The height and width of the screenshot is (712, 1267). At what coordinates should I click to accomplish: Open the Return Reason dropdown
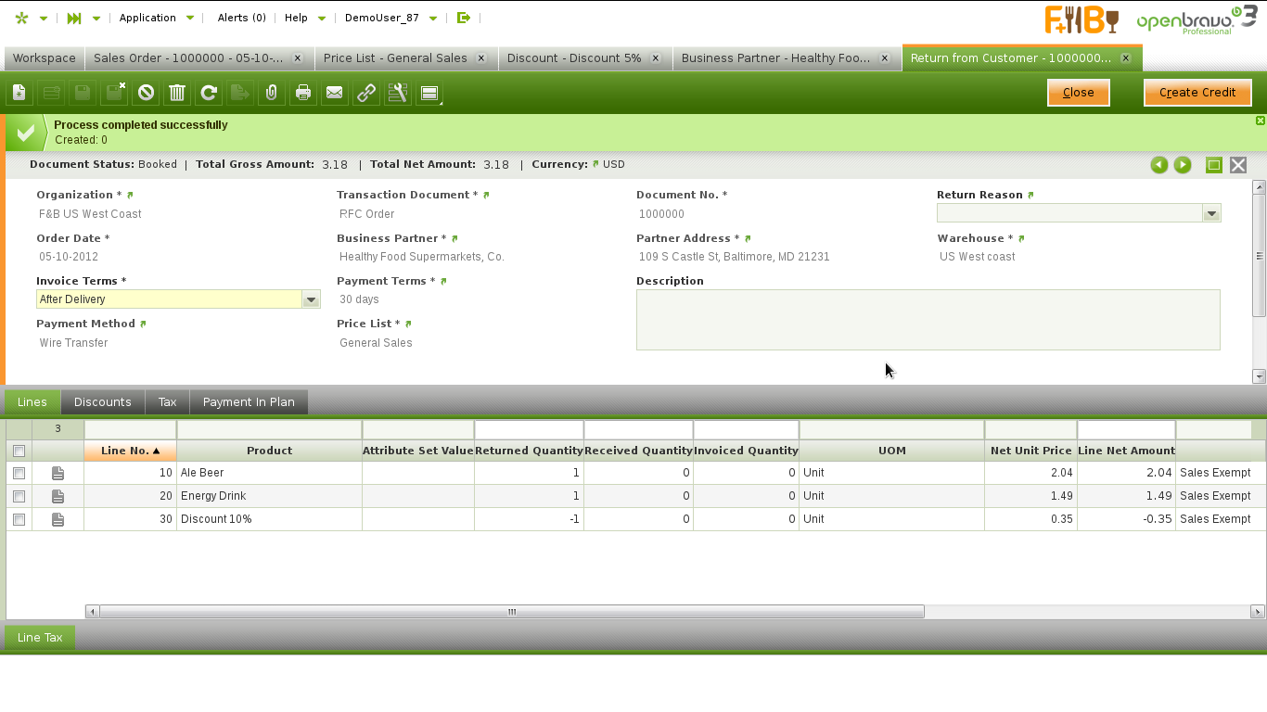(1210, 214)
